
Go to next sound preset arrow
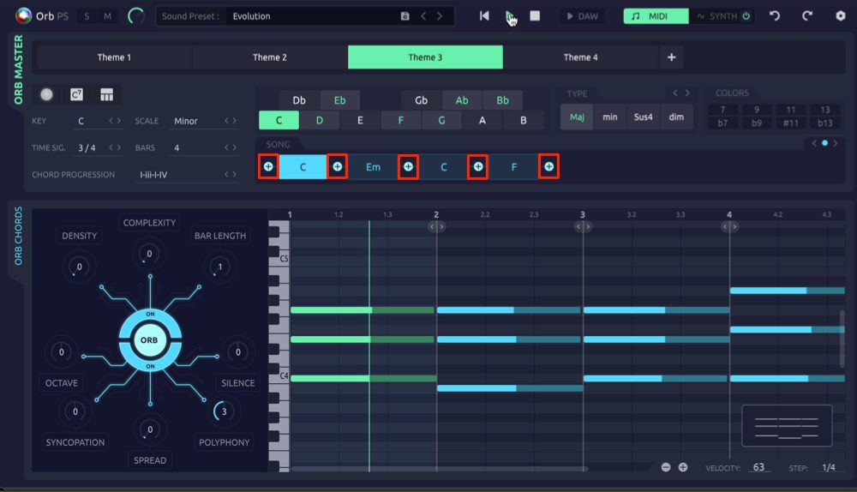440,16
